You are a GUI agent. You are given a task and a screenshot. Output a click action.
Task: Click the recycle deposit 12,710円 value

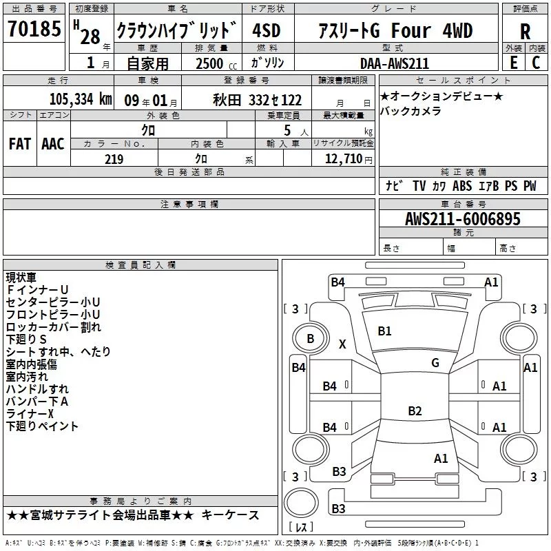tap(346, 159)
